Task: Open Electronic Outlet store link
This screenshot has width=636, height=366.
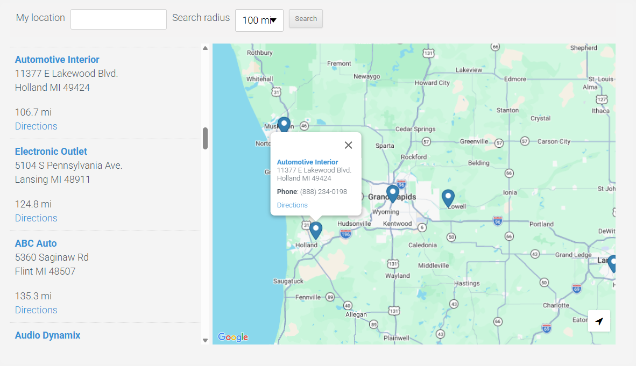Action: tap(51, 152)
